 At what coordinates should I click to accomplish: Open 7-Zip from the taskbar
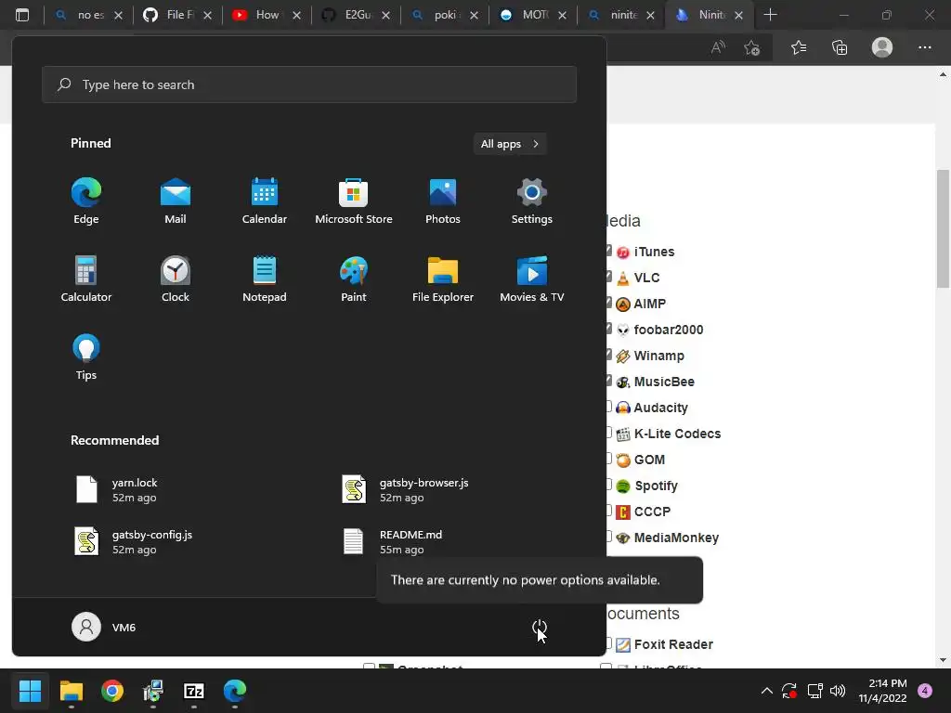(194, 691)
